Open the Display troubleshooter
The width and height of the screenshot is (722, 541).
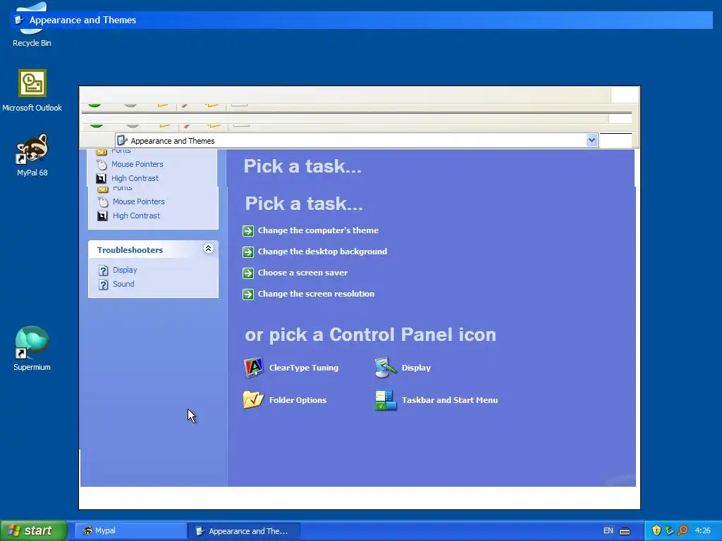click(118, 270)
